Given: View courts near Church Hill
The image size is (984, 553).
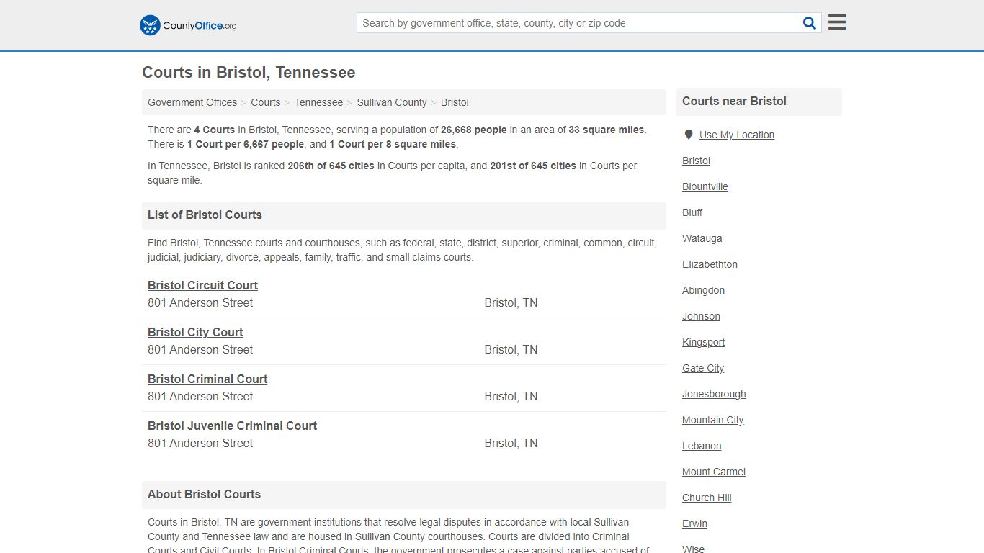Looking at the screenshot, I should 707,498.
